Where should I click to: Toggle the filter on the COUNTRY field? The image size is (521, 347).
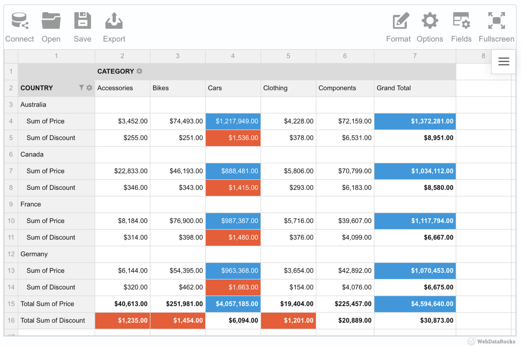click(x=81, y=88)
